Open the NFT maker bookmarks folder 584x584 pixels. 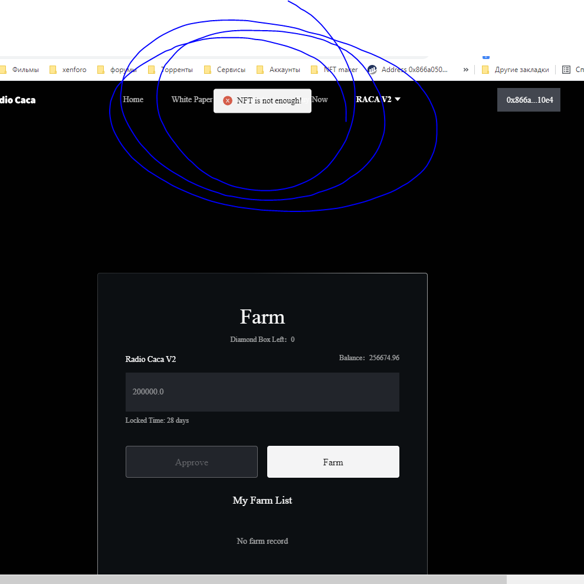pos(334,70)
